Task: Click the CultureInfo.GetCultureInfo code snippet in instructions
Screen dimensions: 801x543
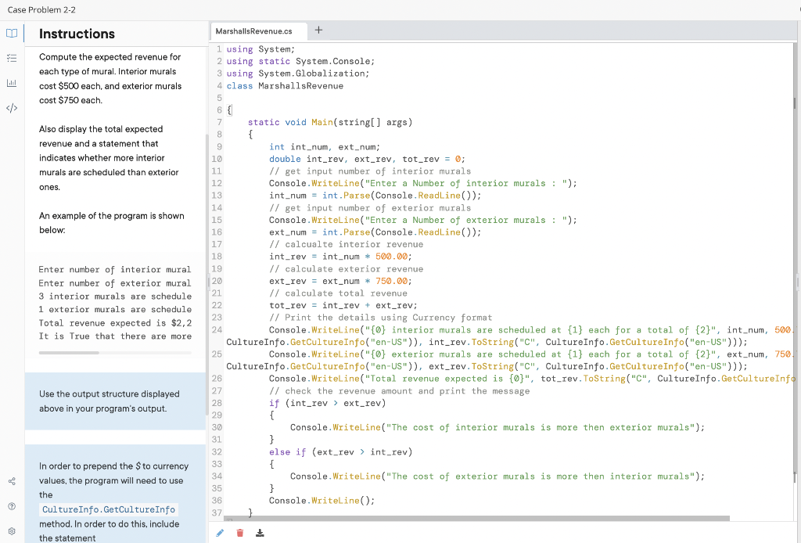Action: coord(109,509)
